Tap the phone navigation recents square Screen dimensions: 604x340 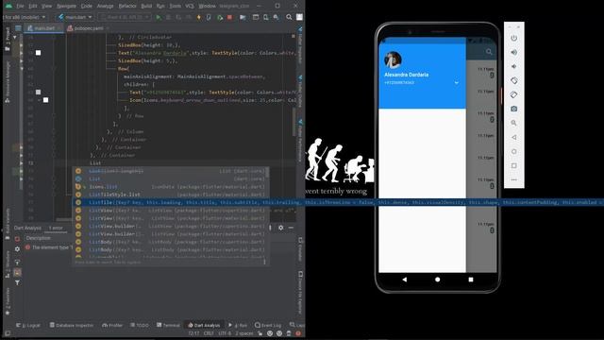click(x=471, y=280)
